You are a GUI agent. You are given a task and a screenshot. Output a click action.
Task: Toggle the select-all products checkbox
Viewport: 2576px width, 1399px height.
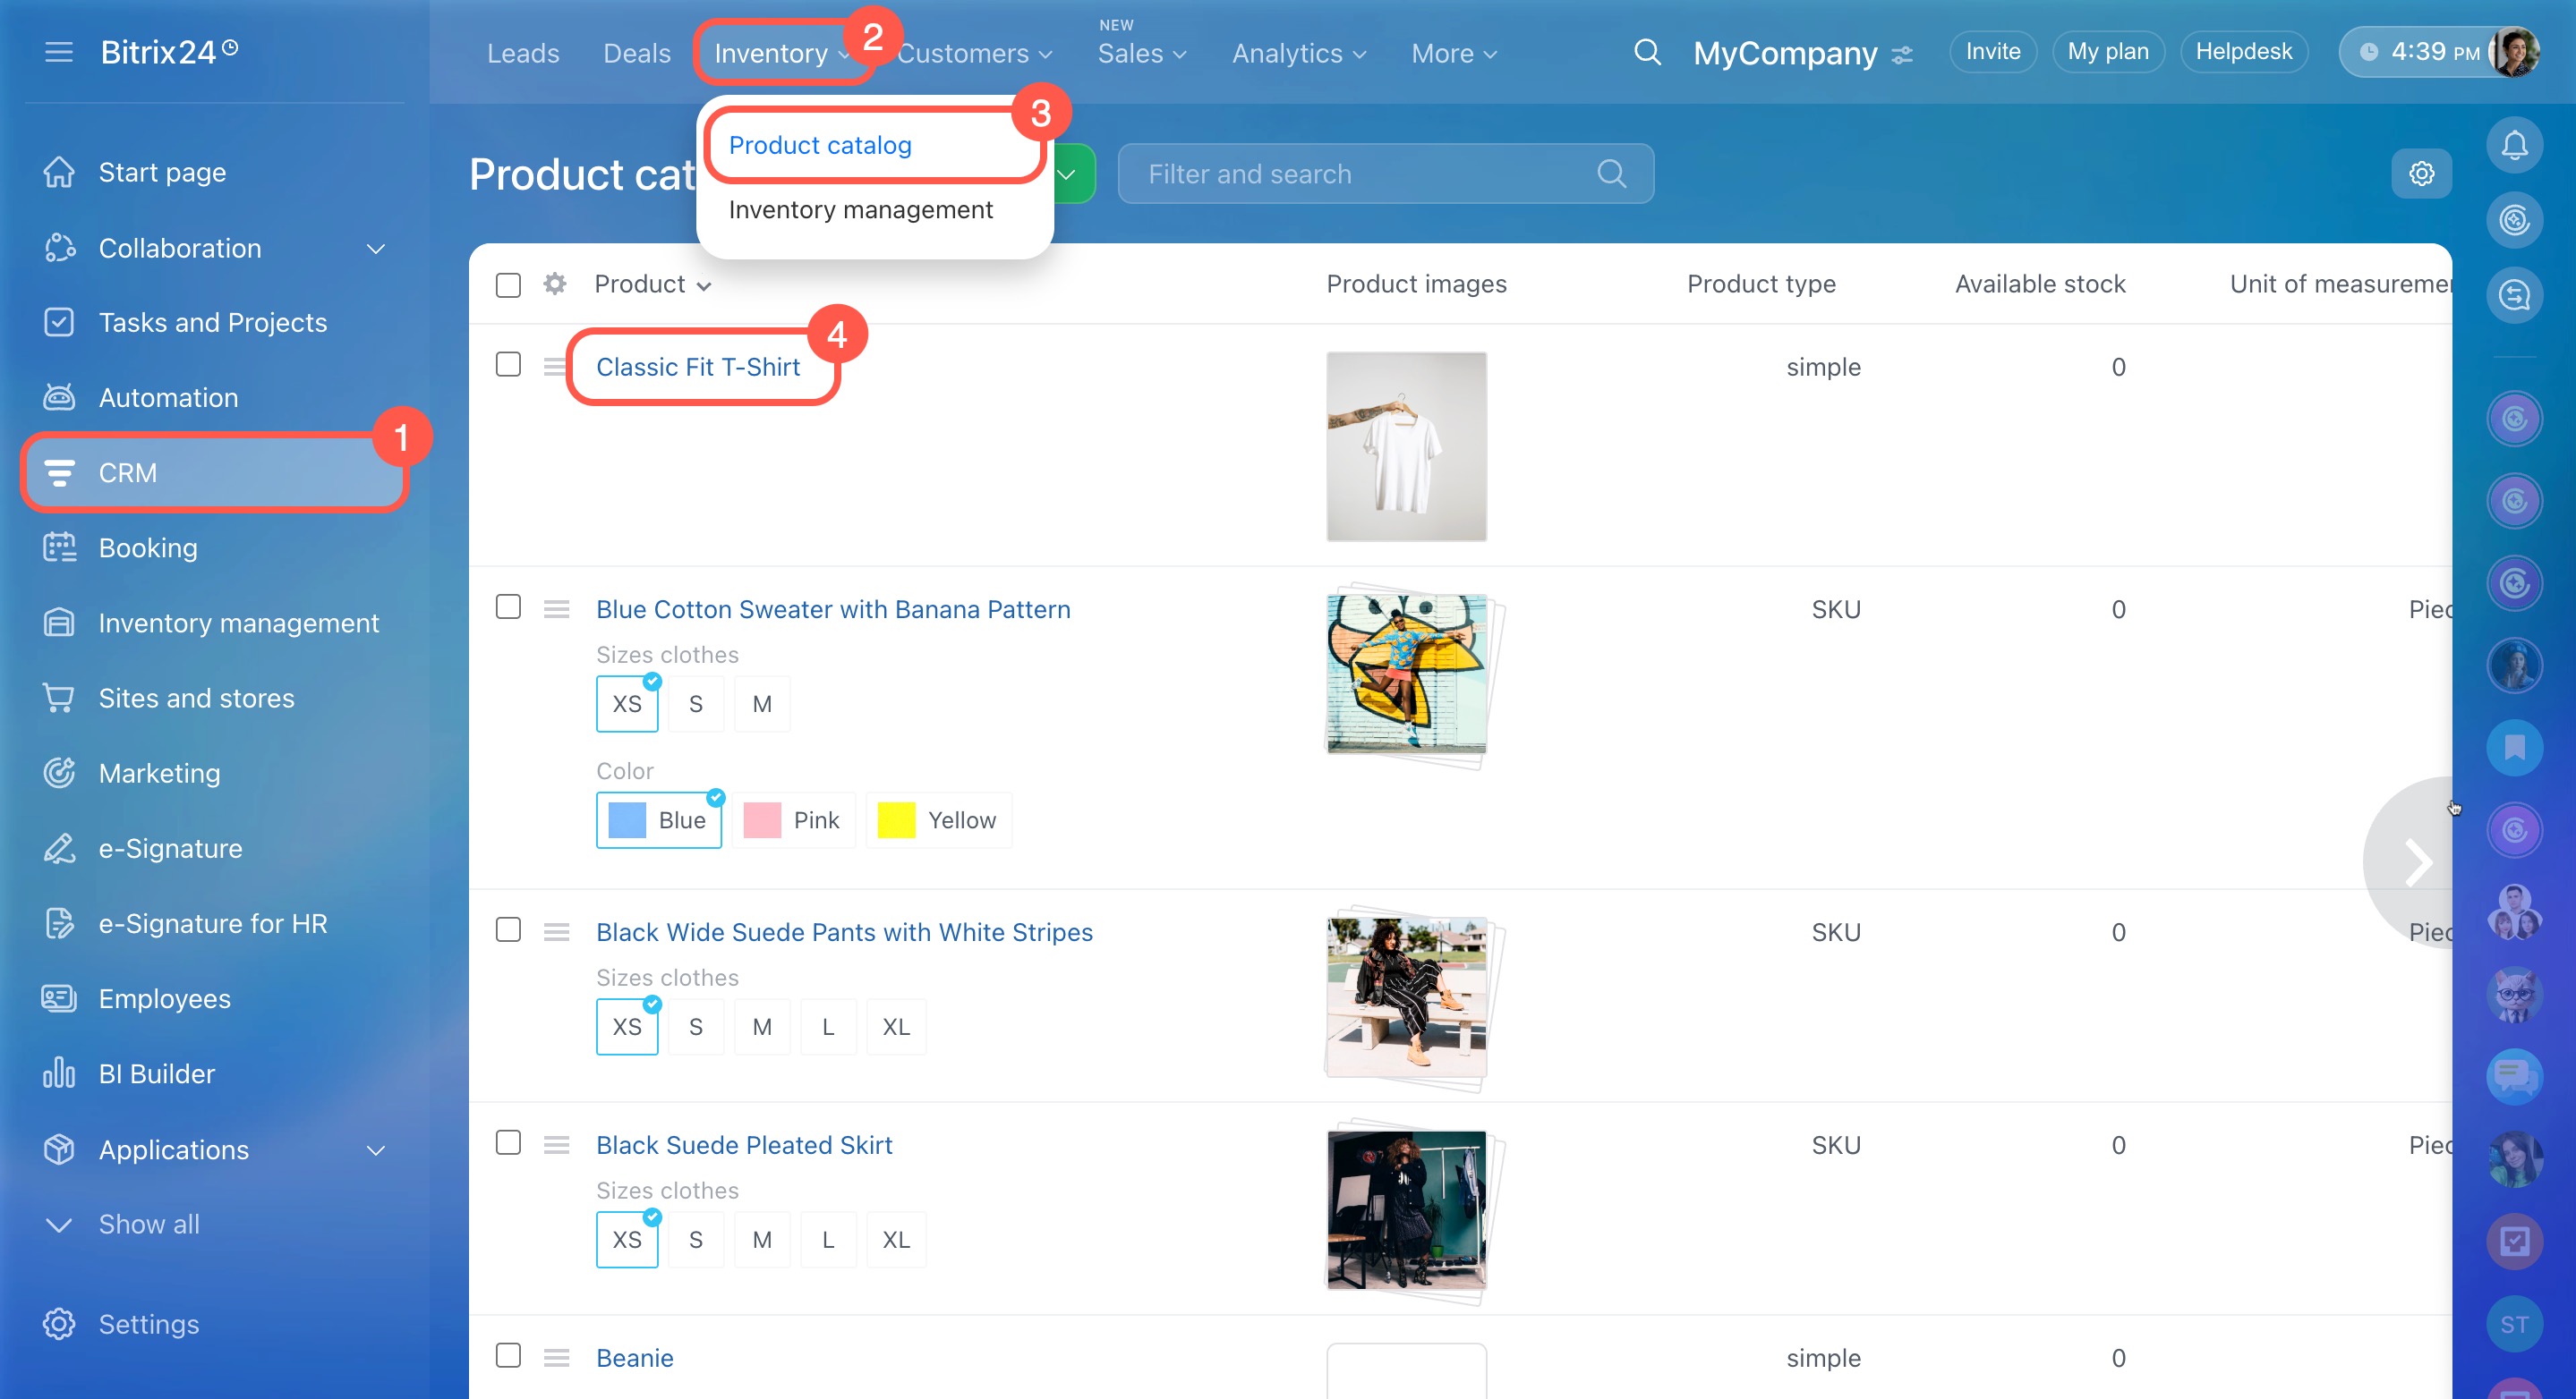(508, 284)
